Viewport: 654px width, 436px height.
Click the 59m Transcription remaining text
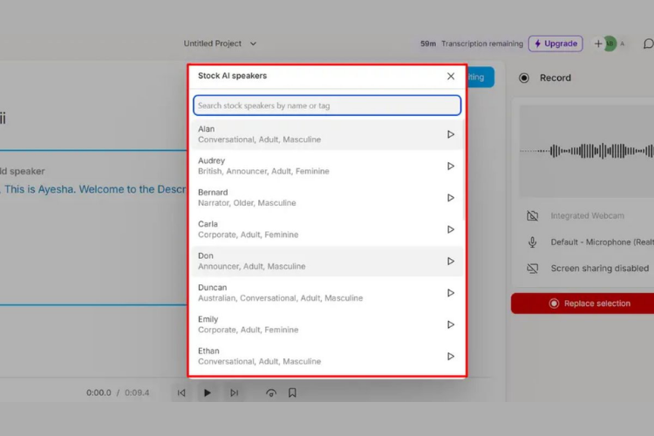(x=471, y=44)
